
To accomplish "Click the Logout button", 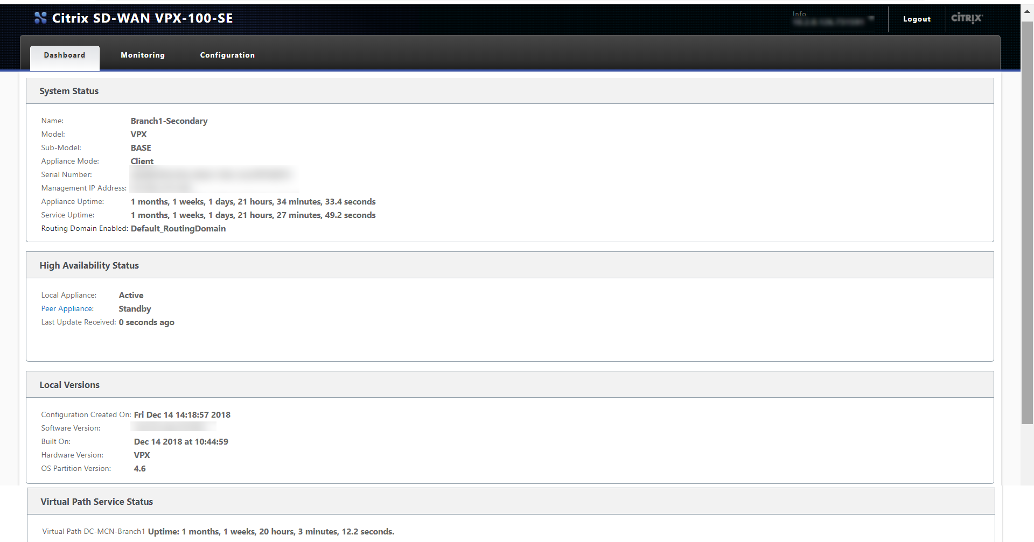I will (x=917, y=19).
